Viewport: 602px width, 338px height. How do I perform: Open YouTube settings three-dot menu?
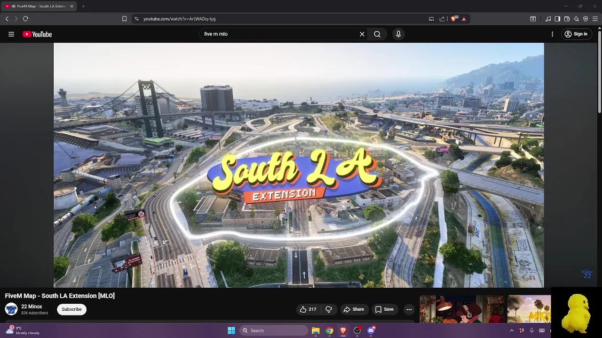(553, 34)
